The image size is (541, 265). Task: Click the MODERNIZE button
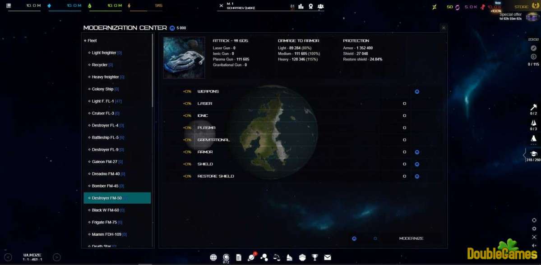click(411, 238)
